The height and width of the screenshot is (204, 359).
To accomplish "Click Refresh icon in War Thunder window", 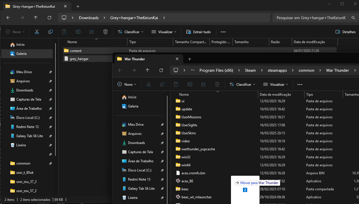I will 161,70.
